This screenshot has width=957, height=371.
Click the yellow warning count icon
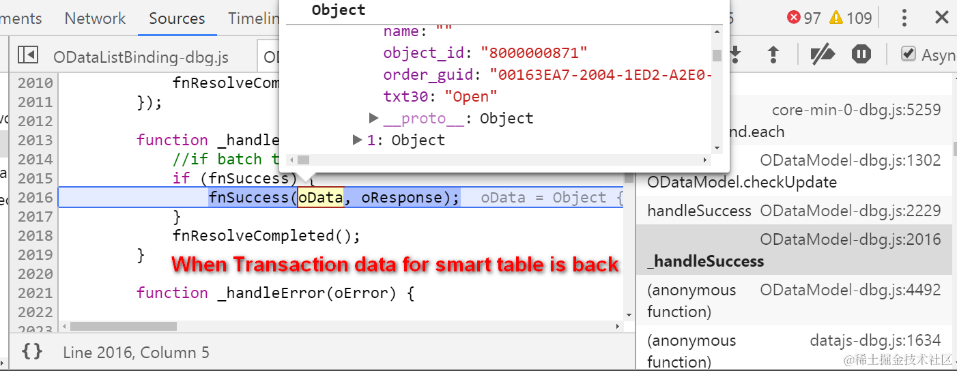pos(836,18)
